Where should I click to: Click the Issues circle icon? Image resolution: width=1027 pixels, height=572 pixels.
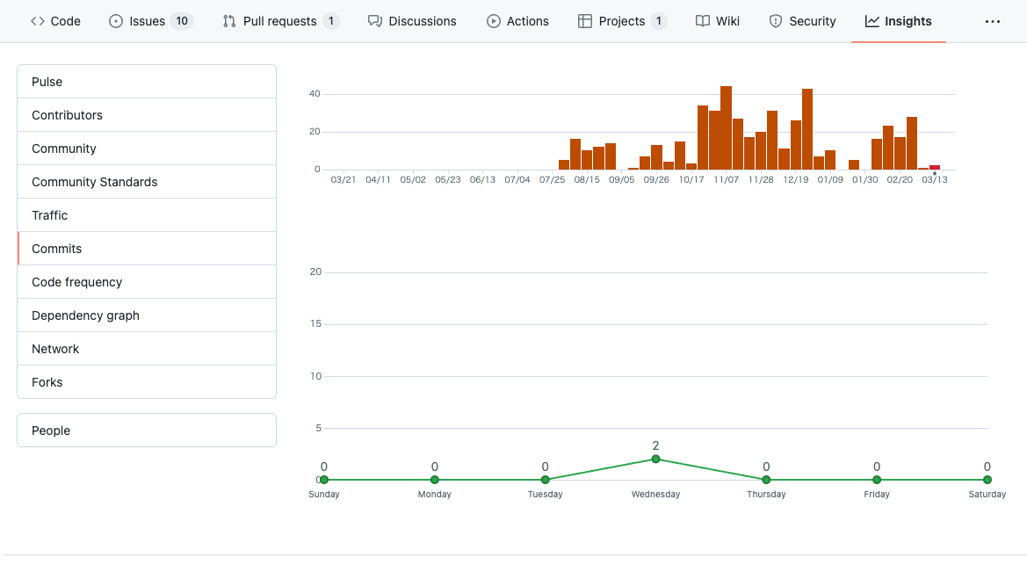[116, 21]
